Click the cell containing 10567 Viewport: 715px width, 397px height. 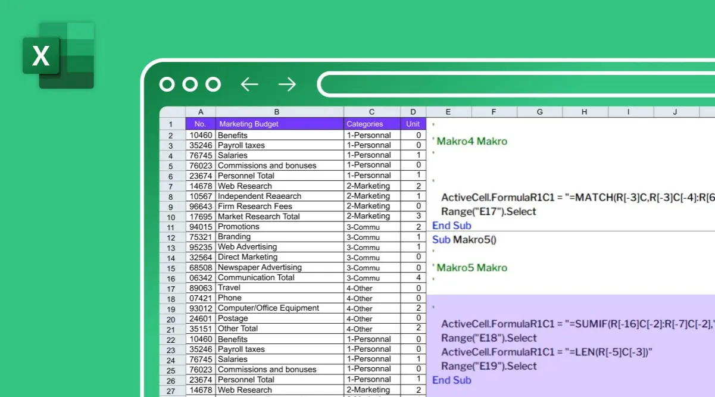(201, 196)
